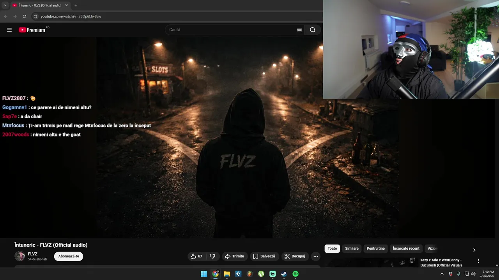This screenshot has height=280, width=499.
Task: Open options menu for sezy x Ade video
Action: pos(478,261)
